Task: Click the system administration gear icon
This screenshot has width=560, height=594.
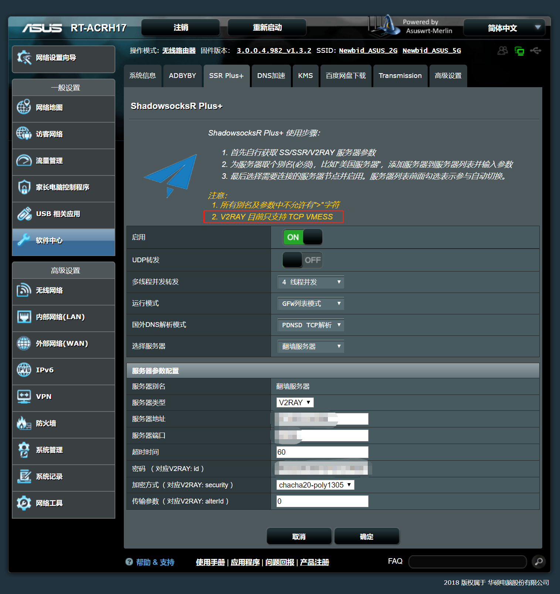Action: 24,450
